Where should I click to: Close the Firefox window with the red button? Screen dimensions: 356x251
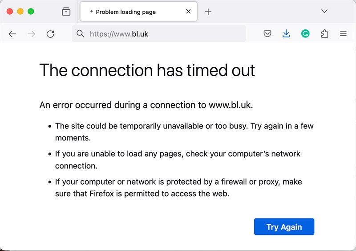pos(10,12)
